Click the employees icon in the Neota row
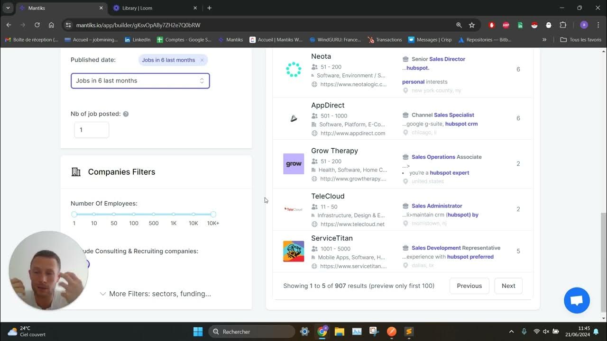607x341 pixels. pyautogui.click(x=314, y=67)
